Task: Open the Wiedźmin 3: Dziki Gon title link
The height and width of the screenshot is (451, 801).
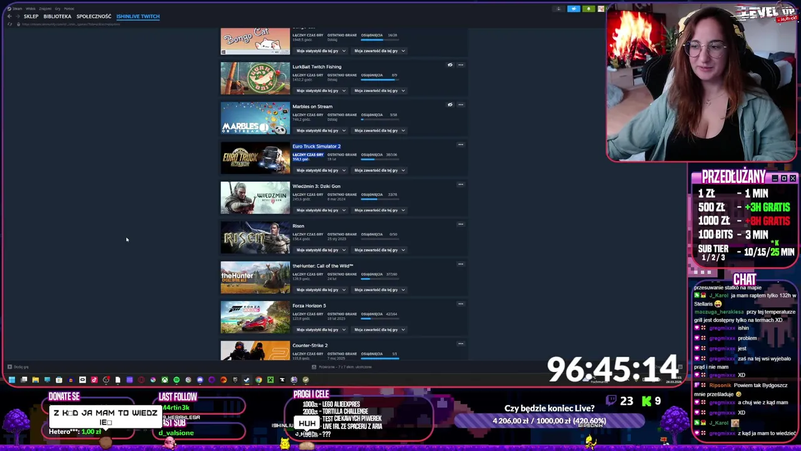Action: coord(317,186)
